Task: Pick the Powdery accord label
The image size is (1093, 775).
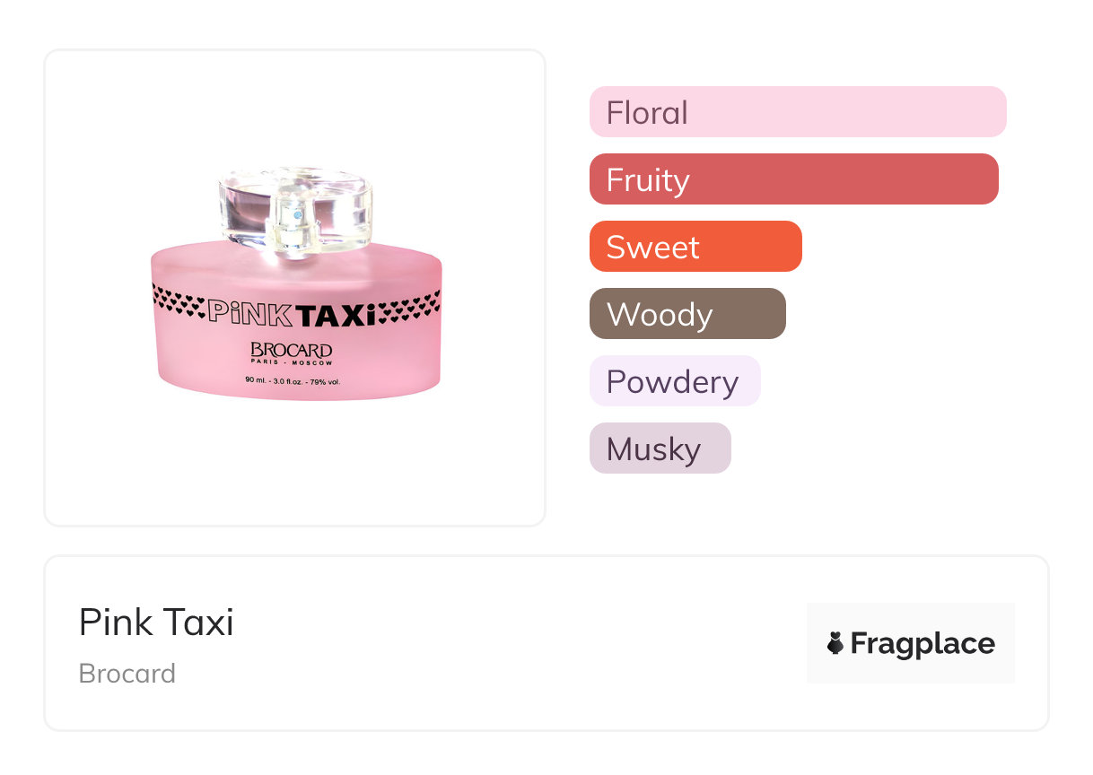Action: pos(674,381)
